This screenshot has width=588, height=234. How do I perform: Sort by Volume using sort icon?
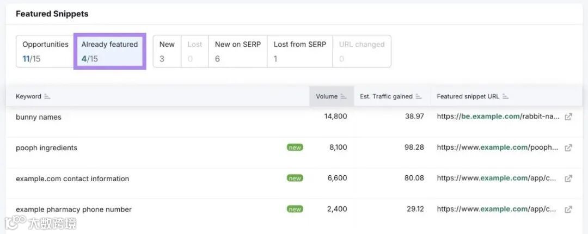tap(344, 97)
